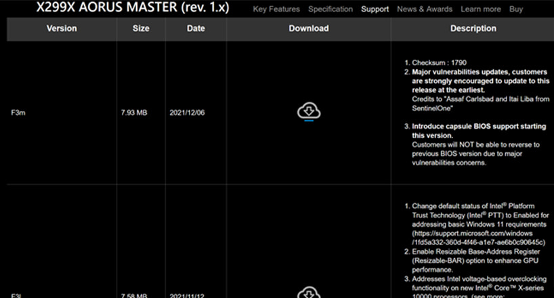The image size is (554, 298).
Task: Click the Version column header
Action: point(62,28)
